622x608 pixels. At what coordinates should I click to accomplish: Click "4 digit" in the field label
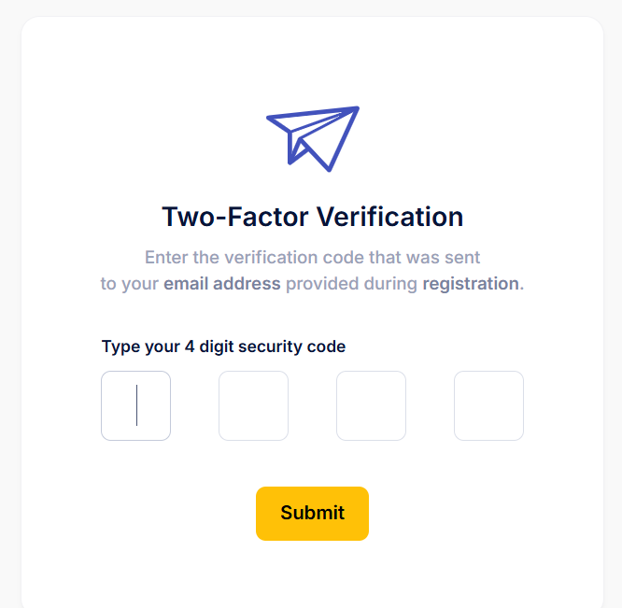209,347
